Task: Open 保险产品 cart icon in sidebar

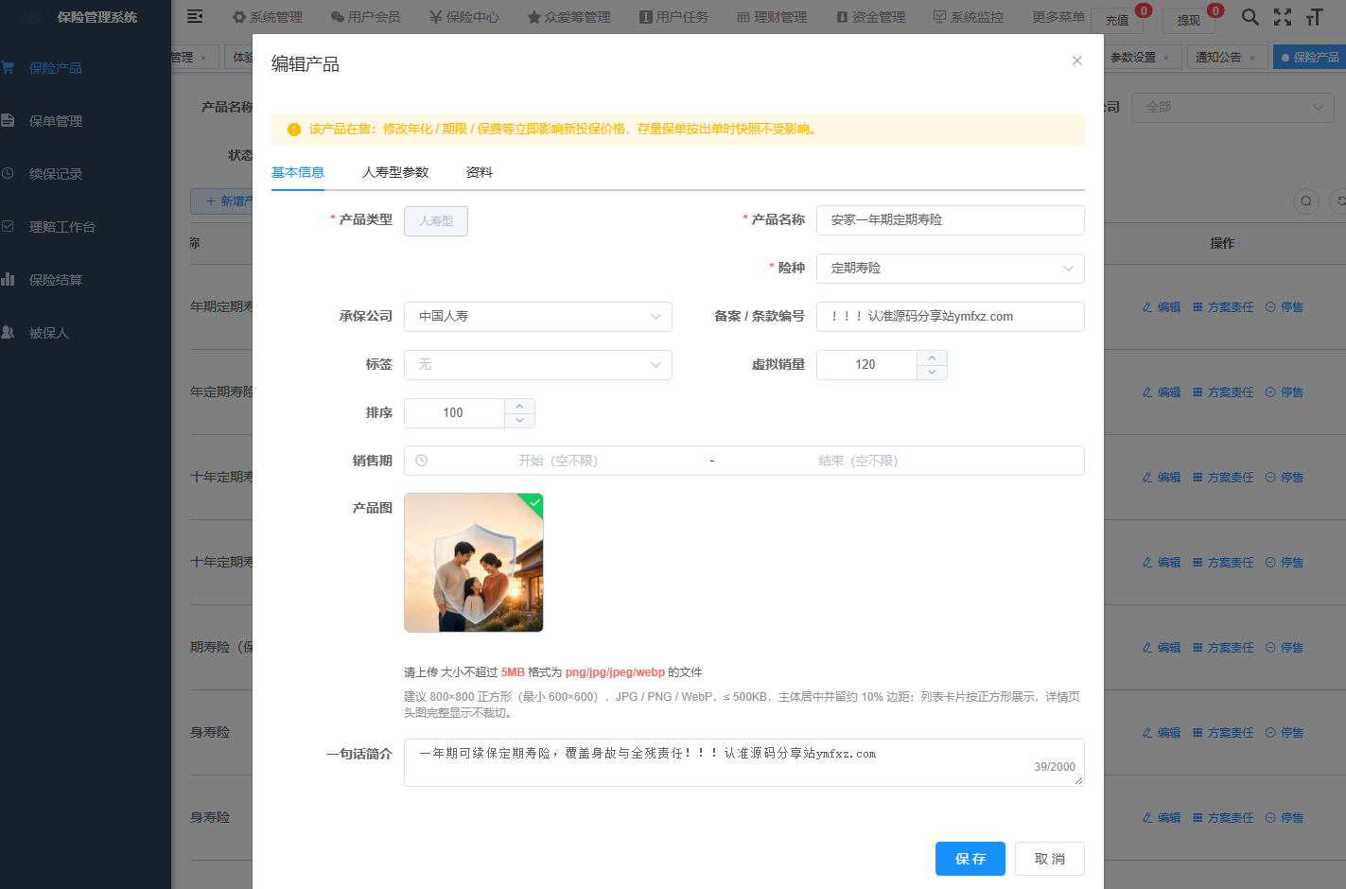Action: (8, 68)
